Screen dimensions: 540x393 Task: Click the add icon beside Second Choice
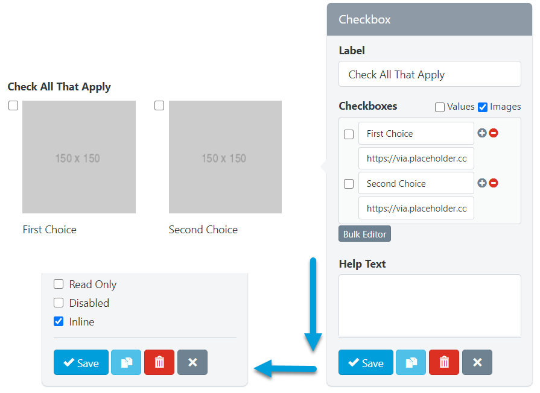482,183
